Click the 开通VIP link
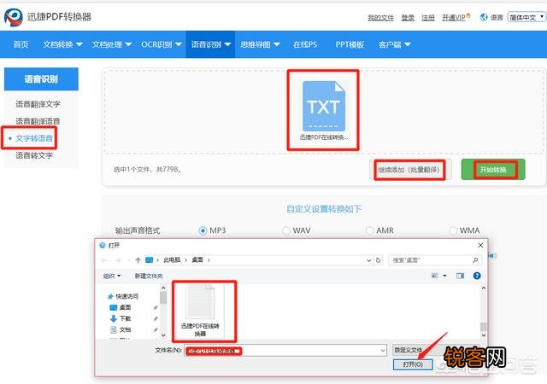Screen dimensions: 547x384 pyautogui.click(x=454, y=17)
